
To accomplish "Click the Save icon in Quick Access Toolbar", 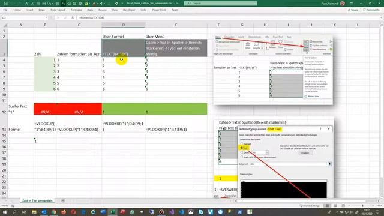I will (6, 4).
